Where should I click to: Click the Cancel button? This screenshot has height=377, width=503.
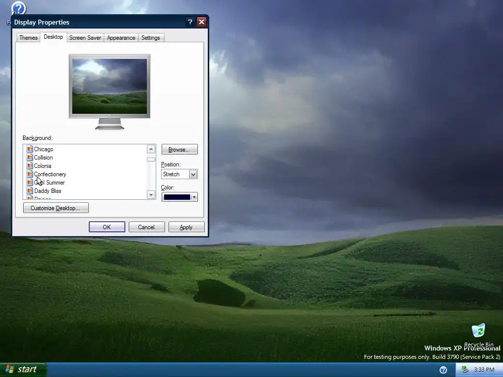pyautogui.click(x=146, y=227)
